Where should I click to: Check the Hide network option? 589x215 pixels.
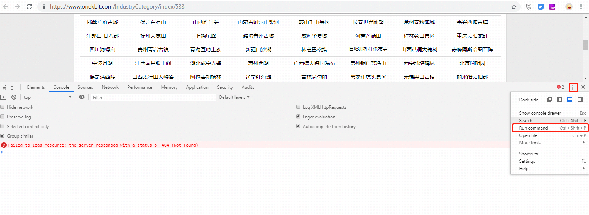point(3,107)
